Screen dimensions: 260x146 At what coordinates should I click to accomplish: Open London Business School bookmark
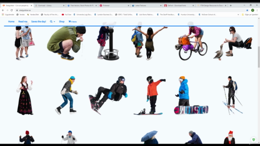(x=104, y=15)
